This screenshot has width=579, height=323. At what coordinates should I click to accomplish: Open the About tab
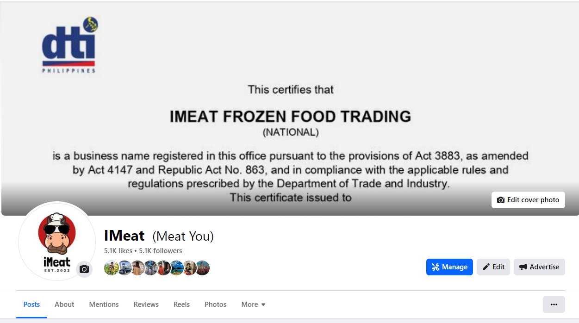pos(64,304)
